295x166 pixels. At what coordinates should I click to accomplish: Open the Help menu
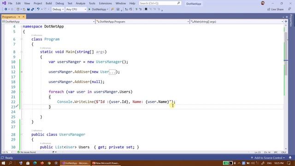[x=132, y=3]
